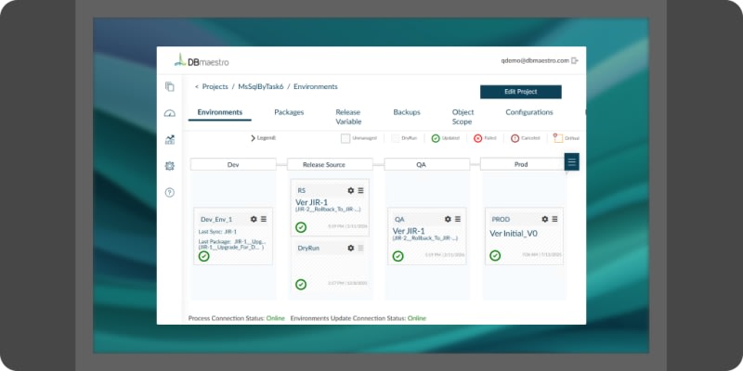The width and height of the screenshot is (743, 371).
Task: Click the green check status on Dev_Env_1
Action: 203,256
